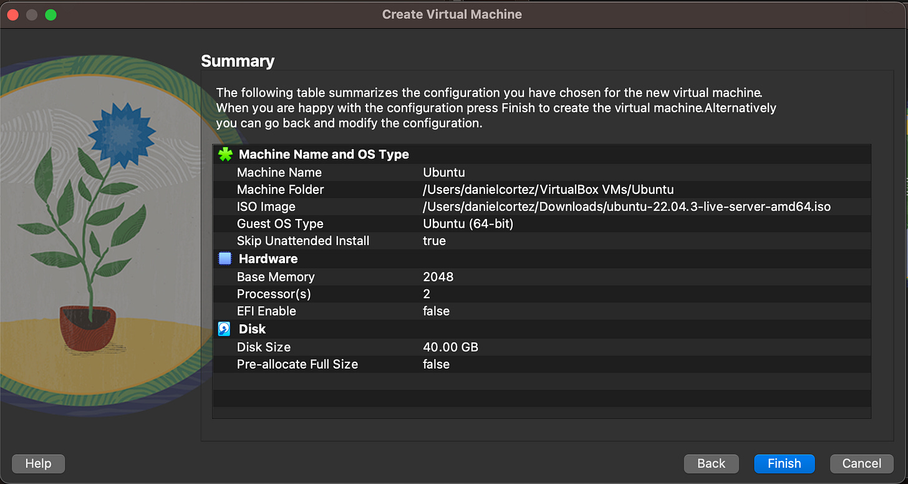
Task: Select the Pre-allocate Full Size label
Action: coord(297,364)
